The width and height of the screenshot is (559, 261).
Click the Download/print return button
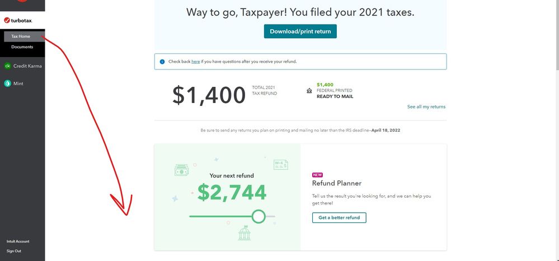coord(300,31)
